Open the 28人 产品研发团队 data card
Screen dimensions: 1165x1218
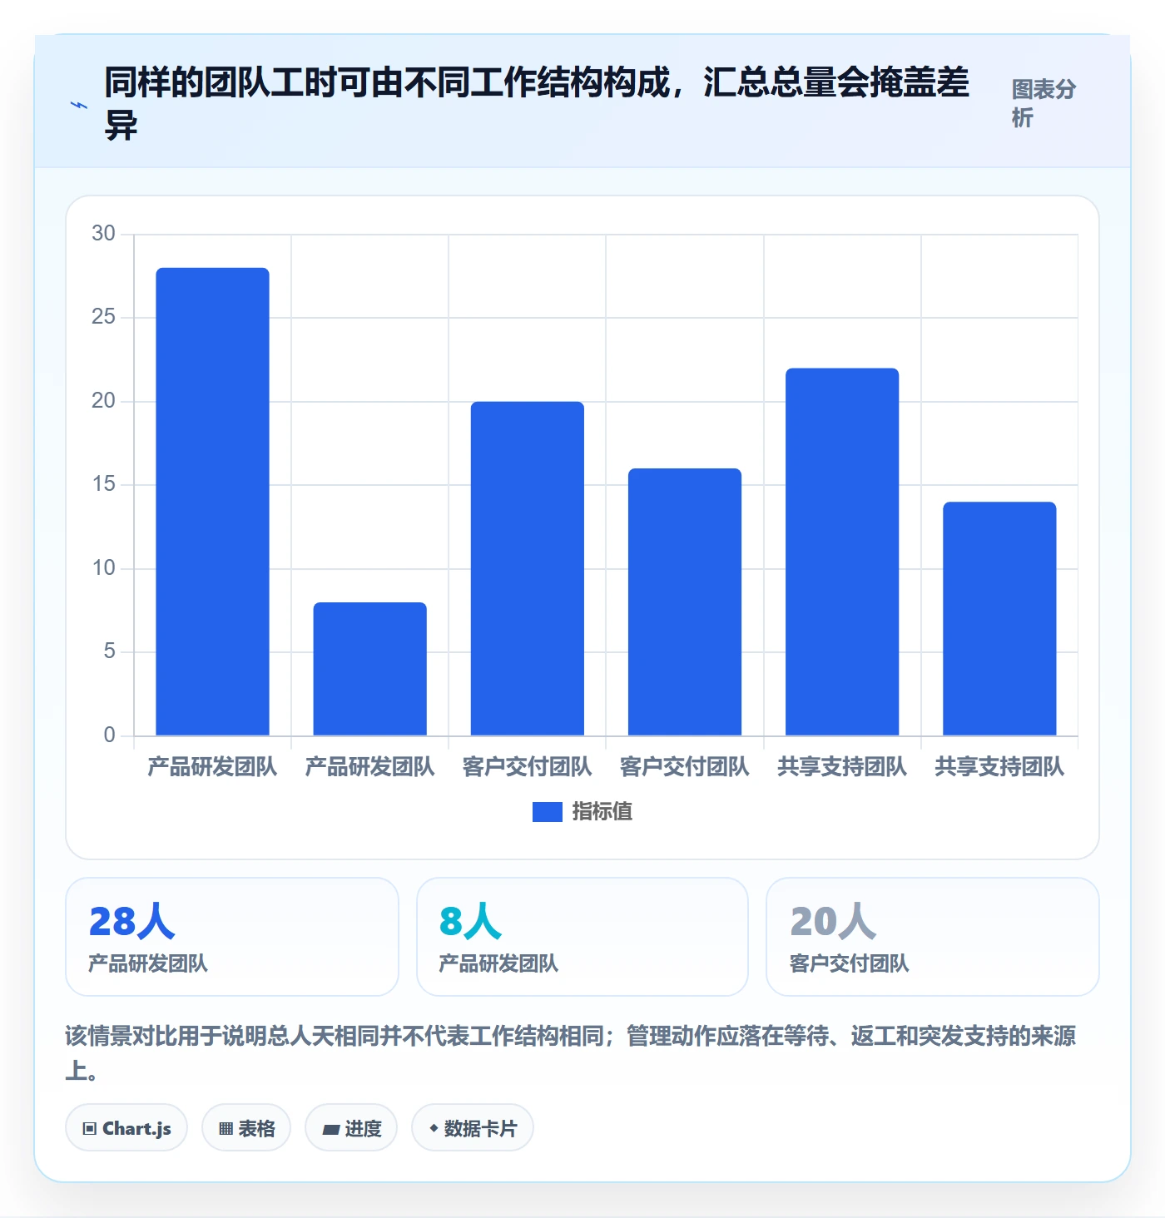coord(232,937)
